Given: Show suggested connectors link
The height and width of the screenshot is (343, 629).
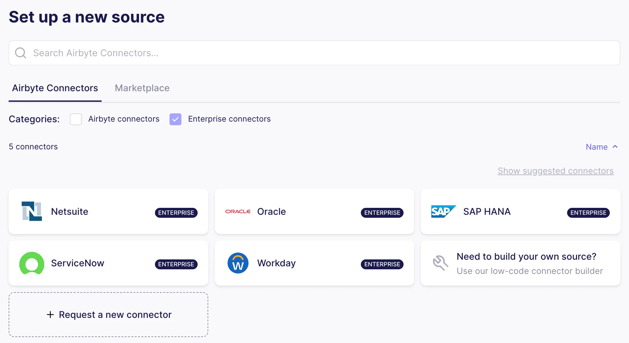Looking at the screenshot, I should pyautogui.click(x=556, y=171).
